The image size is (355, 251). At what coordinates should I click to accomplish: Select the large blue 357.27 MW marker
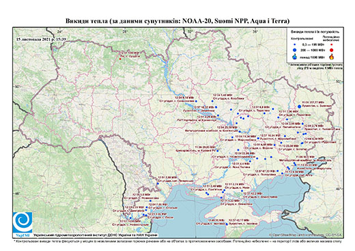(x=300, y=106)
